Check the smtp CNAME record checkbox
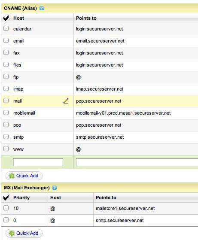The height and width of the screenshot is (240, 198). 6,137
